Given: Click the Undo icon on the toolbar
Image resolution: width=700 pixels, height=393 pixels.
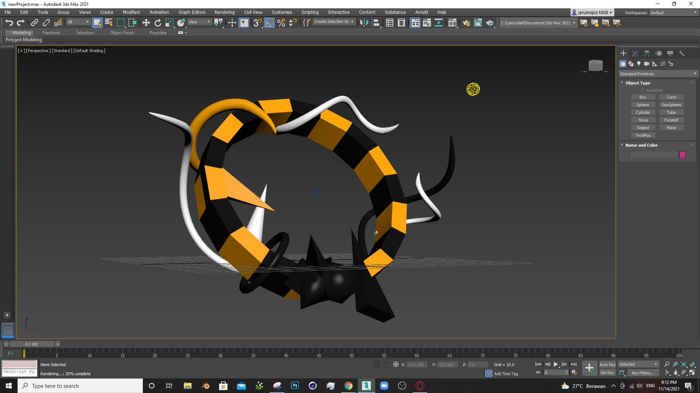Looking at the screenshot, I should click(x=9, y=23).
